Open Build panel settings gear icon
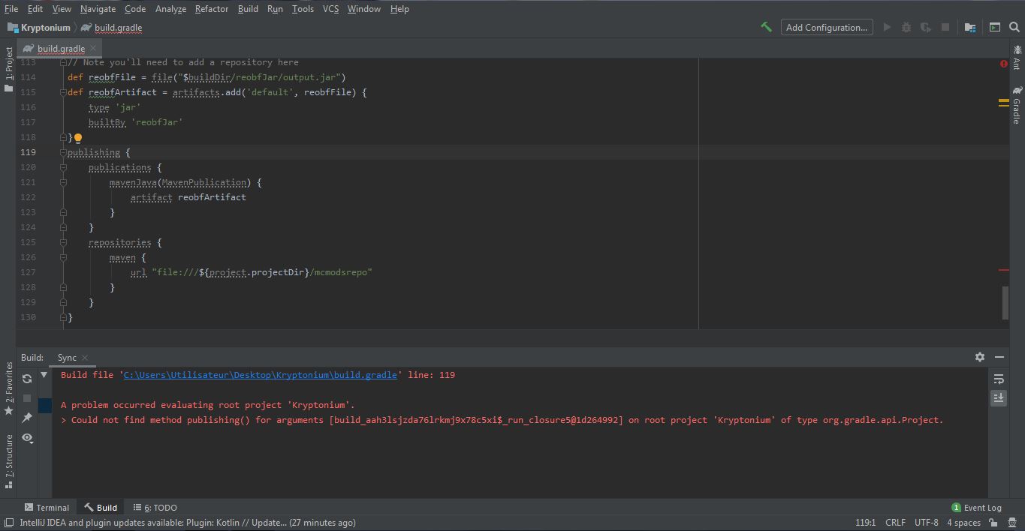This screenshot has width=1025, height=531. click(979, 357)
